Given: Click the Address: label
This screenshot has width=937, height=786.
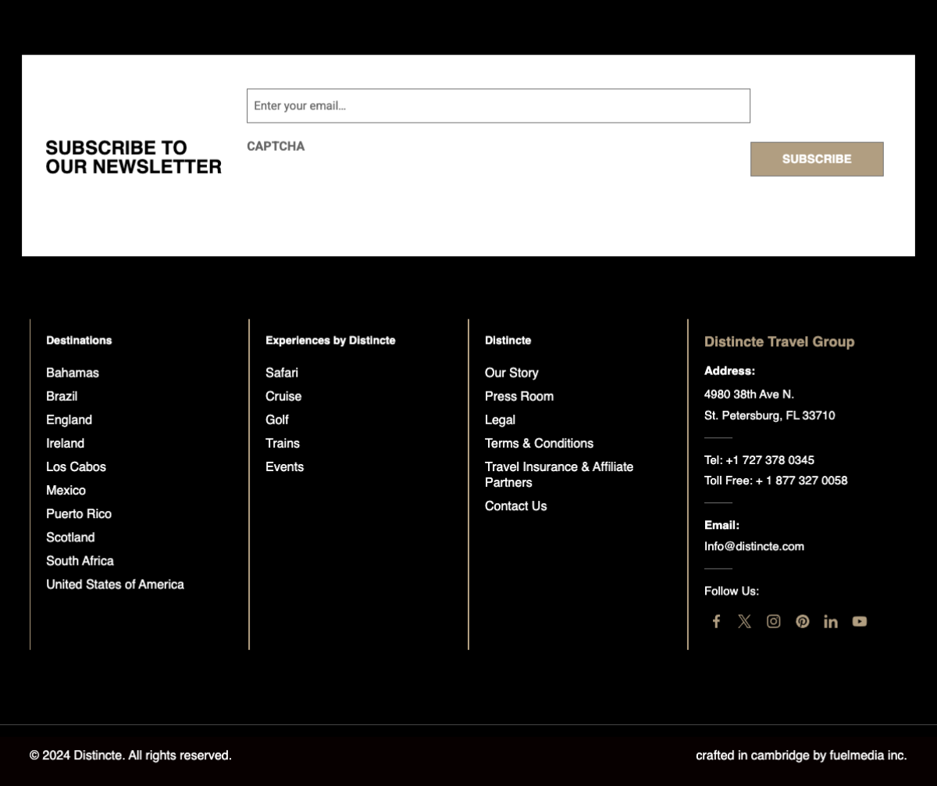Looking at the screenshot, I should pyautogui.click(x=729, y=371).
